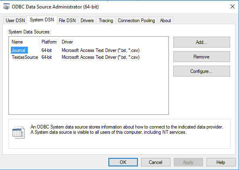This screenshot has height=170, width=239.
Task: Switch to the User DSN tab
Action: (15, 21)
